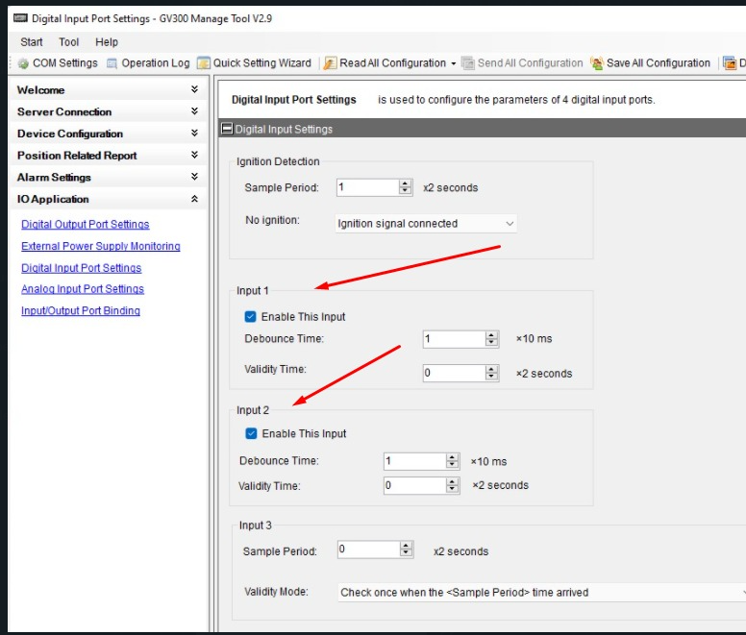Viewport: 746px width, 635px height.
Task: Collapse the Digital Input Settings panel
Action: (x=227, y=129)
